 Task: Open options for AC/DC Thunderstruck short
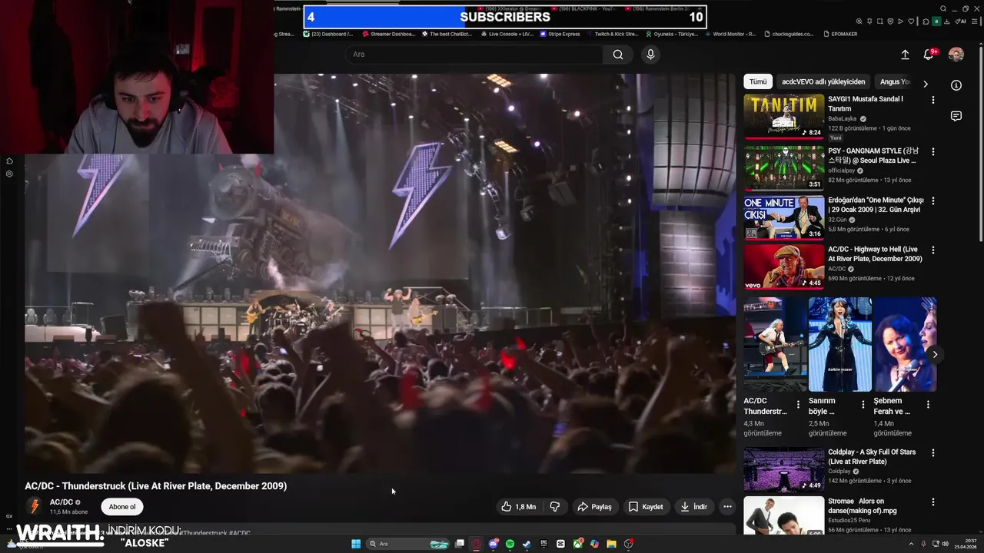click(798, 405)
